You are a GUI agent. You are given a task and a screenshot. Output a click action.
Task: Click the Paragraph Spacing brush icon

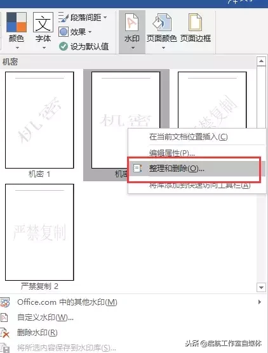63,17
